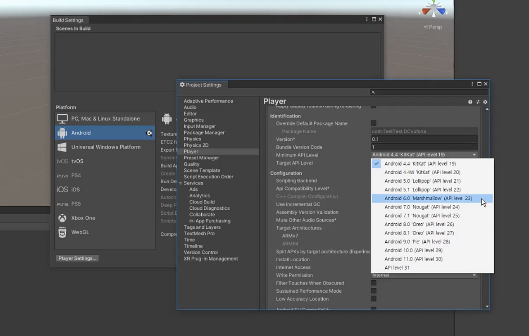The image size is (529, 336).
Task: Click the Player Settings... button
Action: pyautogui.click(x=77, y=258)
